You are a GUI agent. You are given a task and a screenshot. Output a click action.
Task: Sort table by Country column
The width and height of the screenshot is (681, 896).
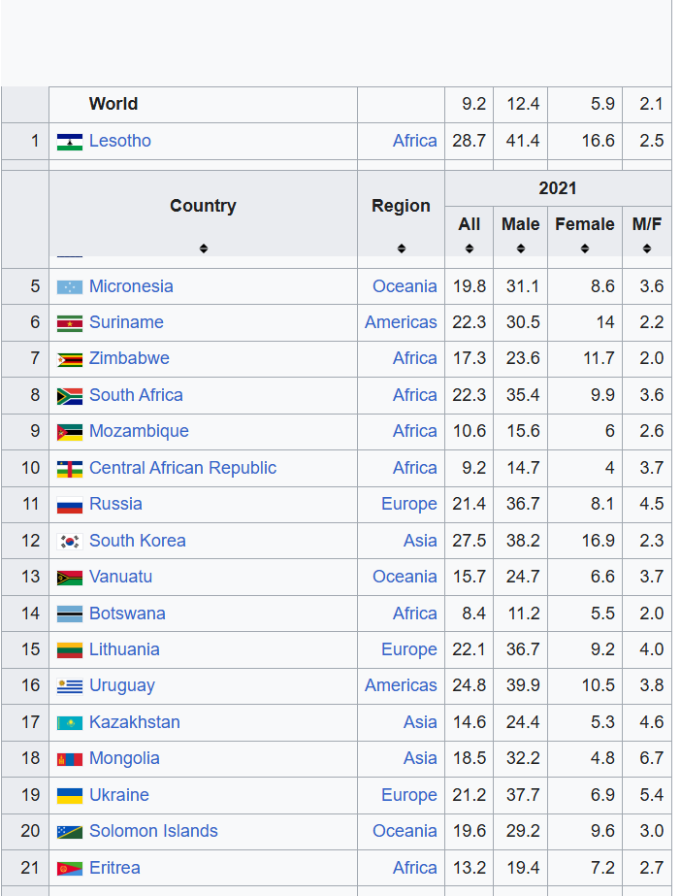(x=203, y=249)
